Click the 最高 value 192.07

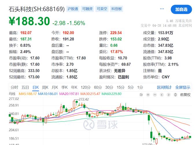pos(26,33)
